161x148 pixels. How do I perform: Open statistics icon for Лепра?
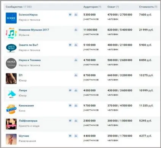[x=76, y=90]
